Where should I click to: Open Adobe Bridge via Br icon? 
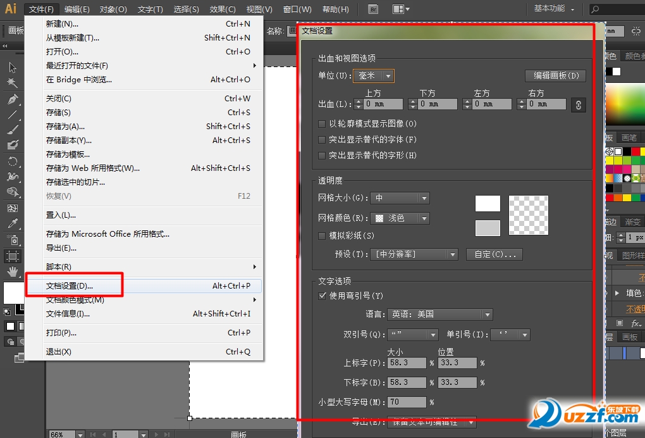373,9
